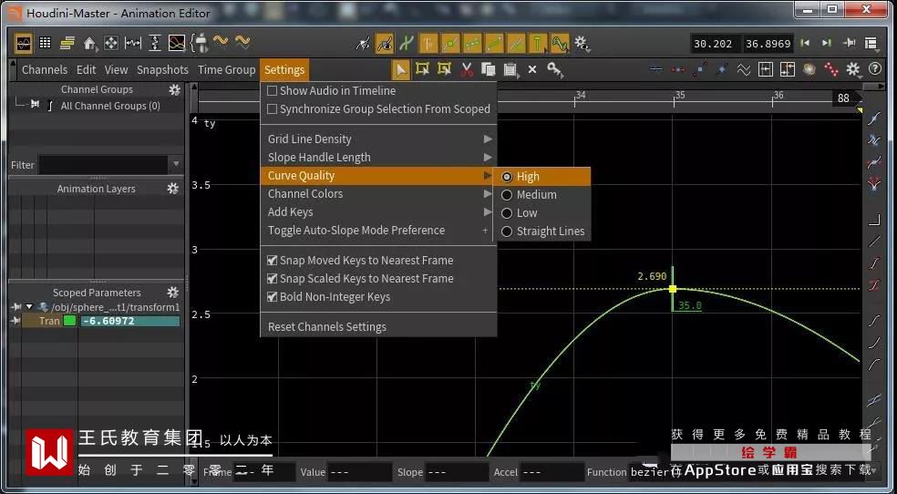The width and height of the screenshot is (897, 494).
Task: Open the Time Group menu
Action: click(x=227, y=70)
